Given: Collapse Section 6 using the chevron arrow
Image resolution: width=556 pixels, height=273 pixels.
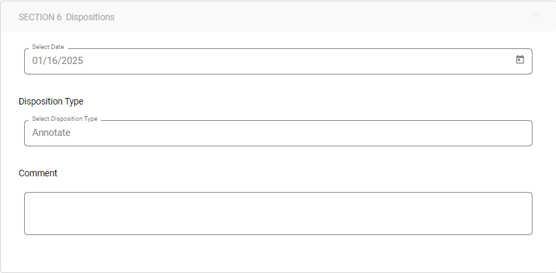Looking at the screenshot, I should pos(535,16).
